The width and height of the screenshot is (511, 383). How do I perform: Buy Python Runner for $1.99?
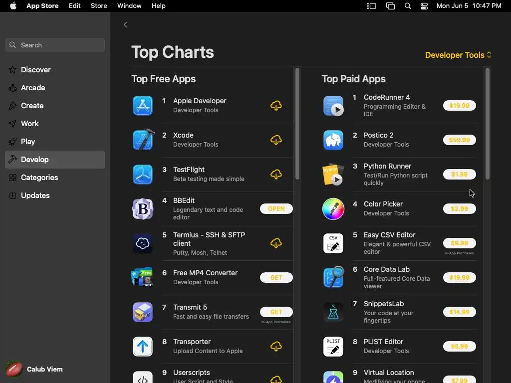[x=460, y=174]
